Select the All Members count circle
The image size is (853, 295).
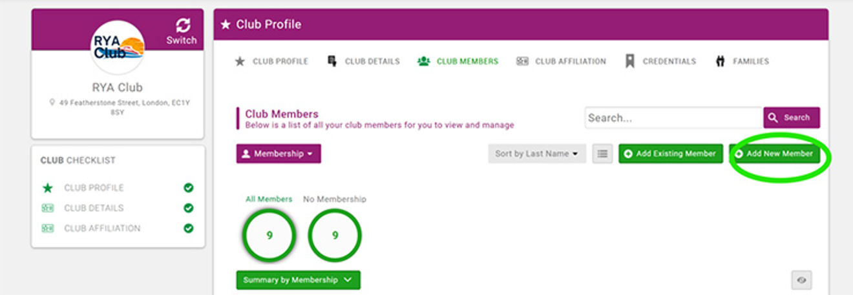(269, 236)
